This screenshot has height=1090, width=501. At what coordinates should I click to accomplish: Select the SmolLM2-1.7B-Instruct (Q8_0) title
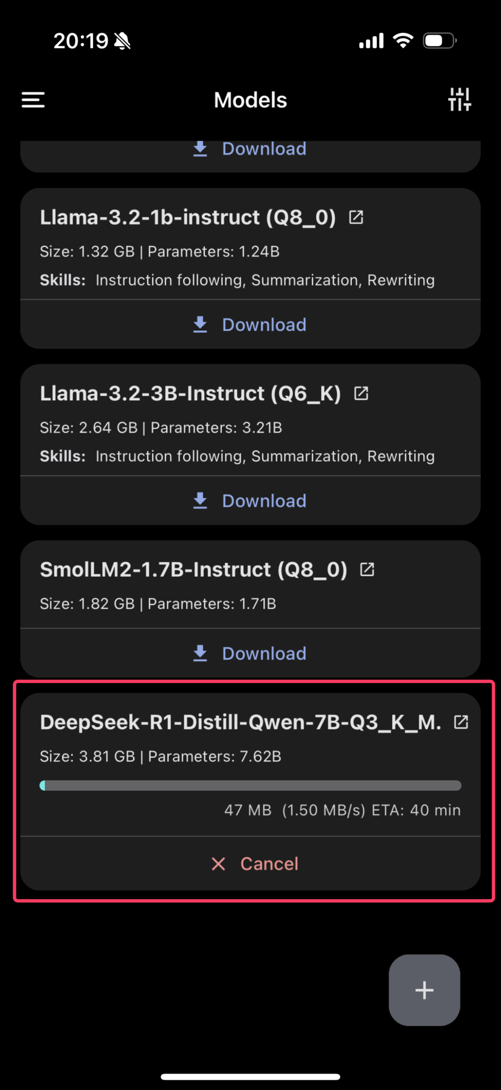tap(193, 569)
